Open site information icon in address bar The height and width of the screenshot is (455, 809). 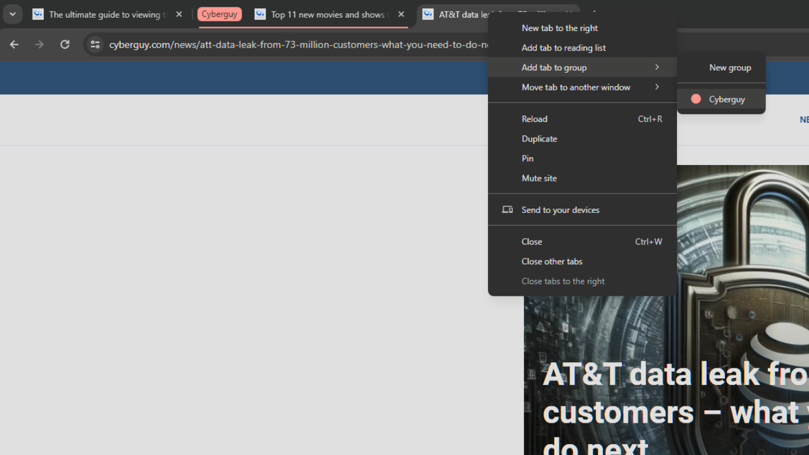(x=94, y=44)
